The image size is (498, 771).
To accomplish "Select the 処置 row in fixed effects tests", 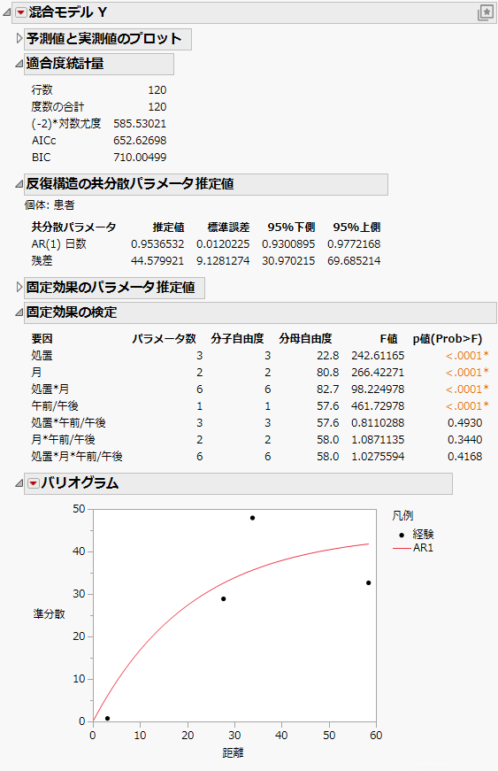I will [260, 356].
